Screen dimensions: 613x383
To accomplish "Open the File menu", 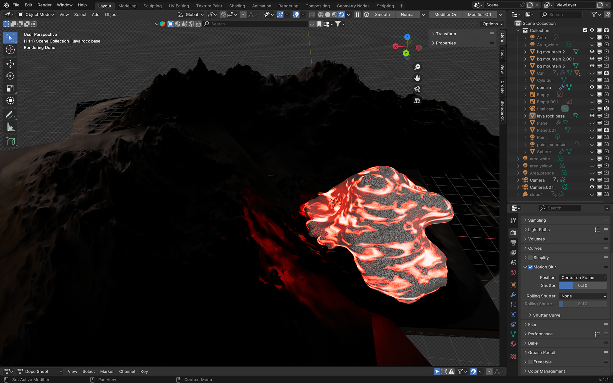I will [16, 5].
